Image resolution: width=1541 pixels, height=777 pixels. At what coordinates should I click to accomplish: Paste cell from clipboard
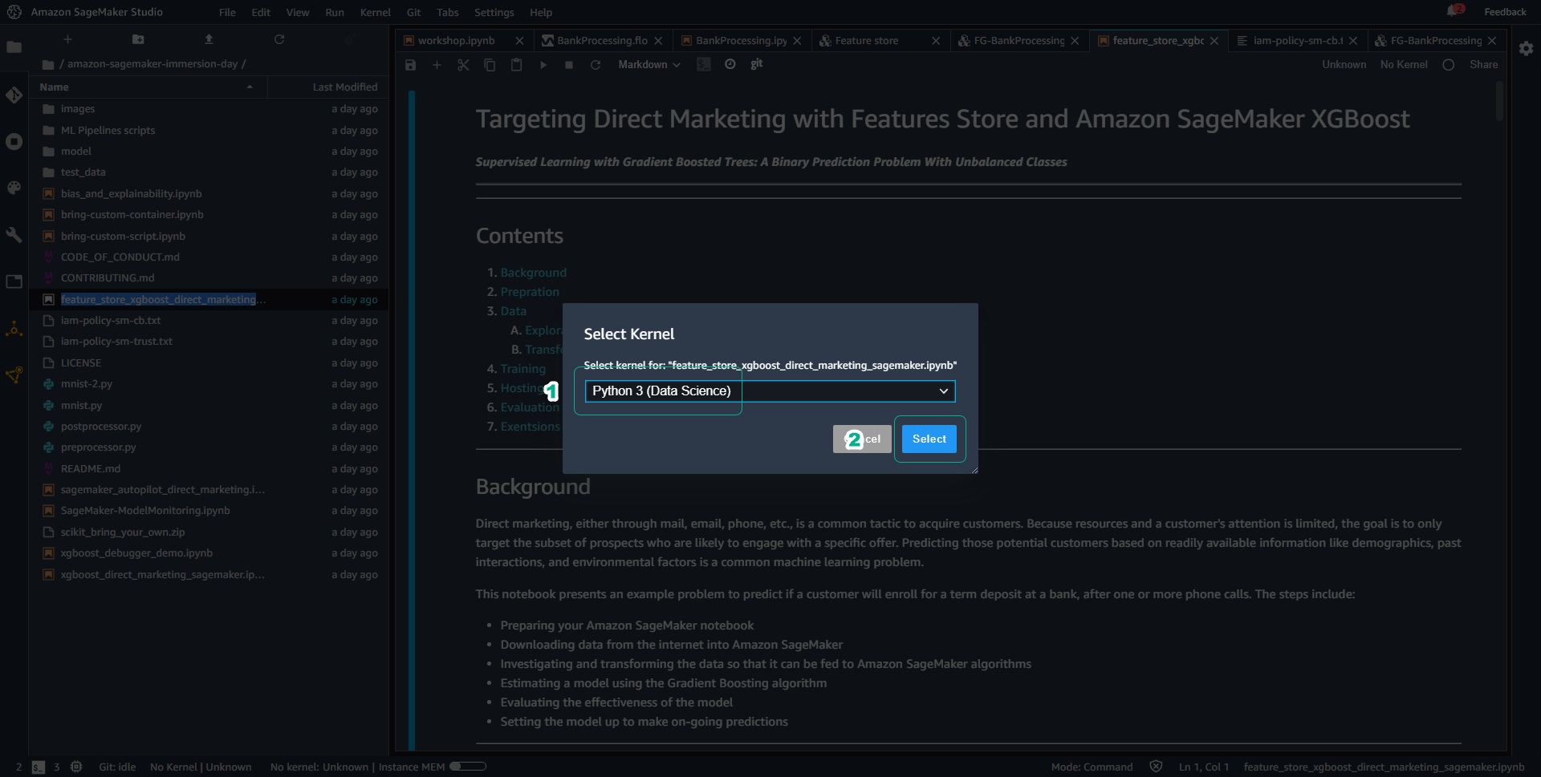(516, 65)
